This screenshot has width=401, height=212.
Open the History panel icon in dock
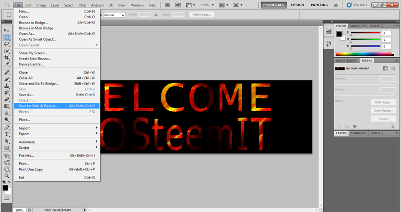[328, 44]
